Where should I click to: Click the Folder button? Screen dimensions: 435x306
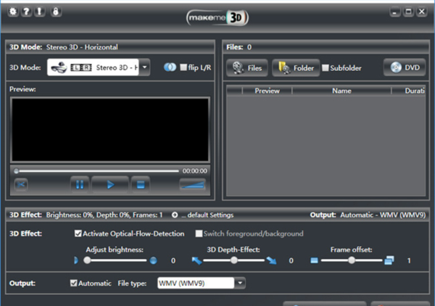(x=296, y=67)
